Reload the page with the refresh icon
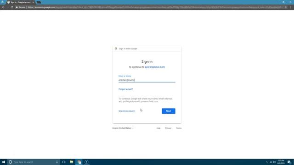 (12, 7)
